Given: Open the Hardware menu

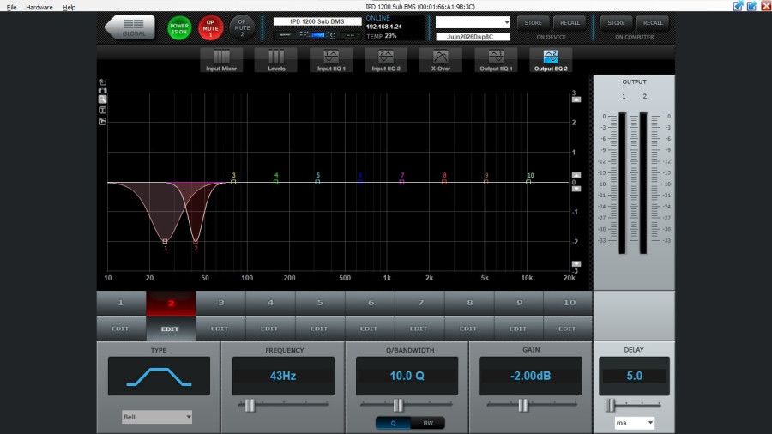Looking at the screenshot, I should [x=39, y=7].
